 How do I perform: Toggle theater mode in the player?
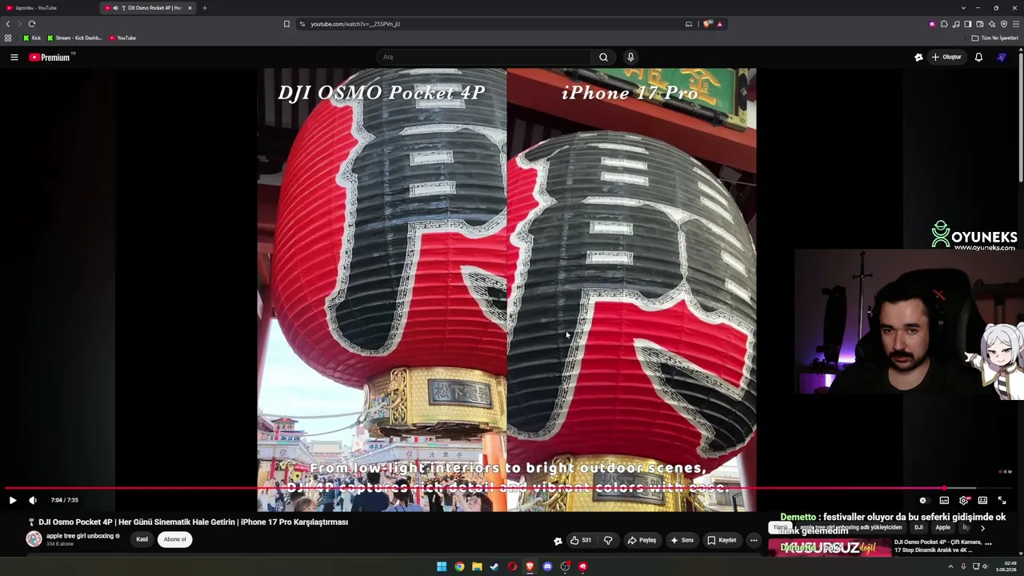[x=982, y=500]
